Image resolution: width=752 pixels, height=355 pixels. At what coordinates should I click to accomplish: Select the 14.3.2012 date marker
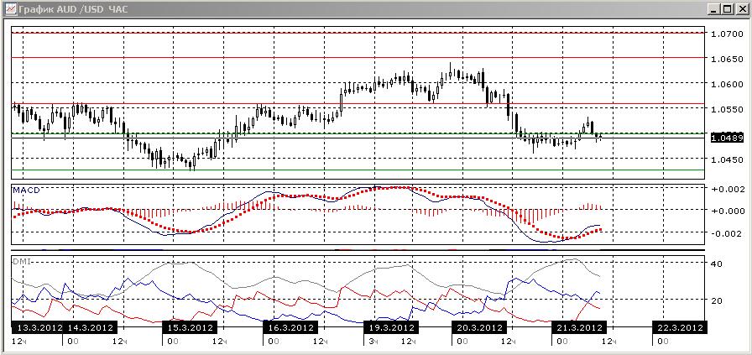pos(90,328)
